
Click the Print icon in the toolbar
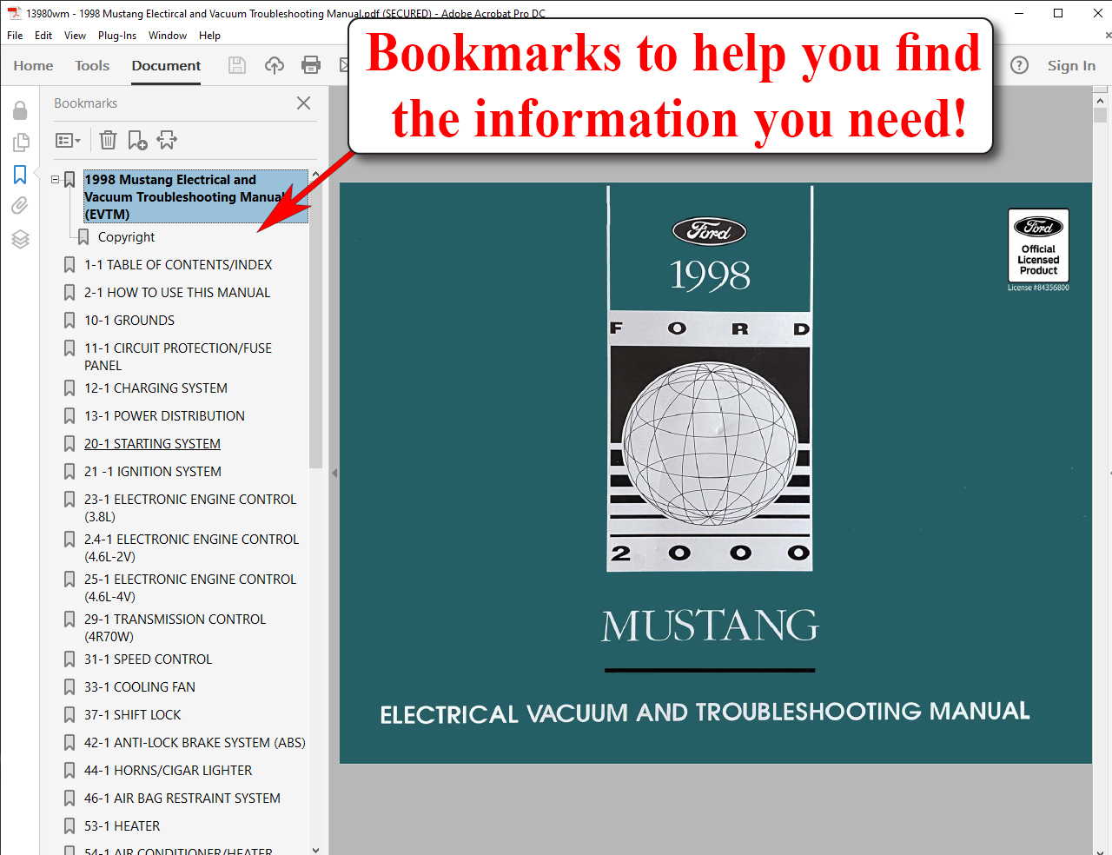tap(311, 65)
